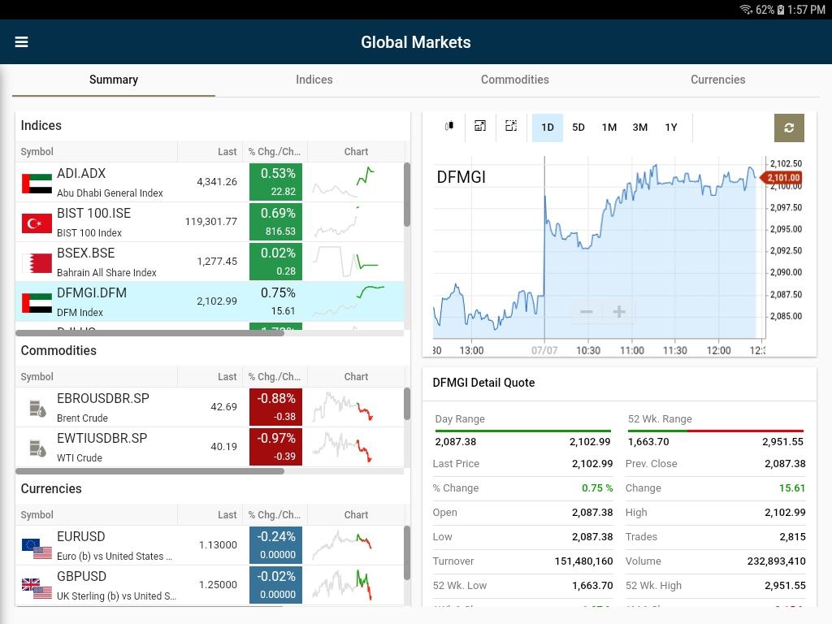The height and width of the screenshot is (624, 832).
Task: Open the EURUSD mini chart
Action: tap(342, 545)
